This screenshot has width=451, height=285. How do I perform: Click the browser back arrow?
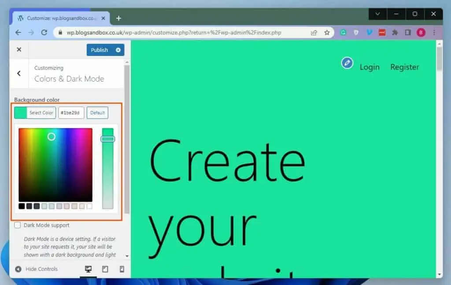pos(18,33)
